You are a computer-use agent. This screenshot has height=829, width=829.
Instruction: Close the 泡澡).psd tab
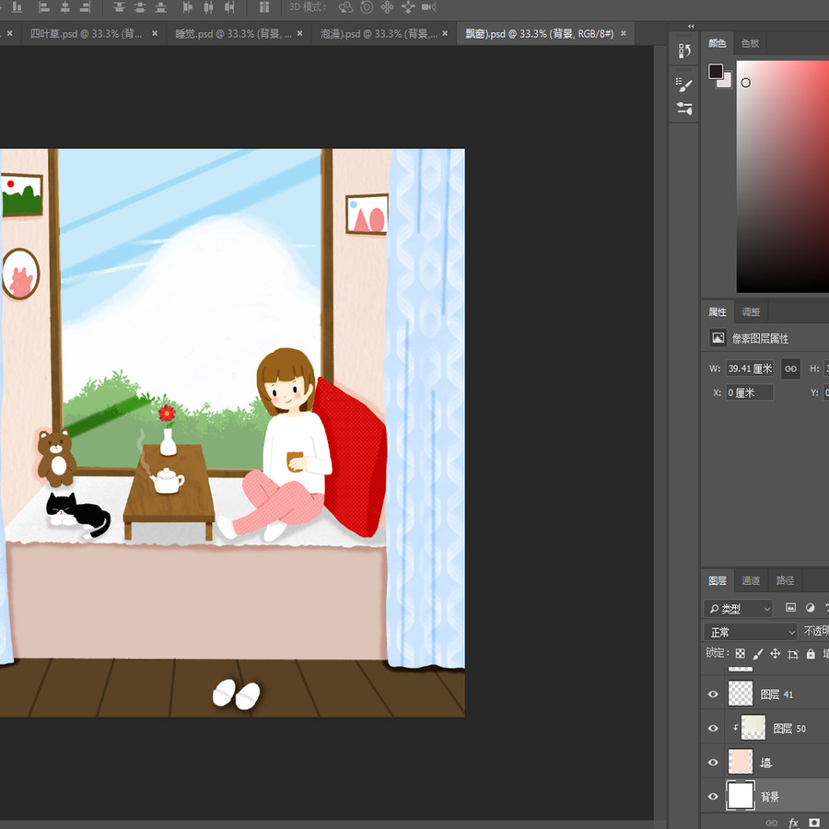pyautogui.click(x=445, y=33)
